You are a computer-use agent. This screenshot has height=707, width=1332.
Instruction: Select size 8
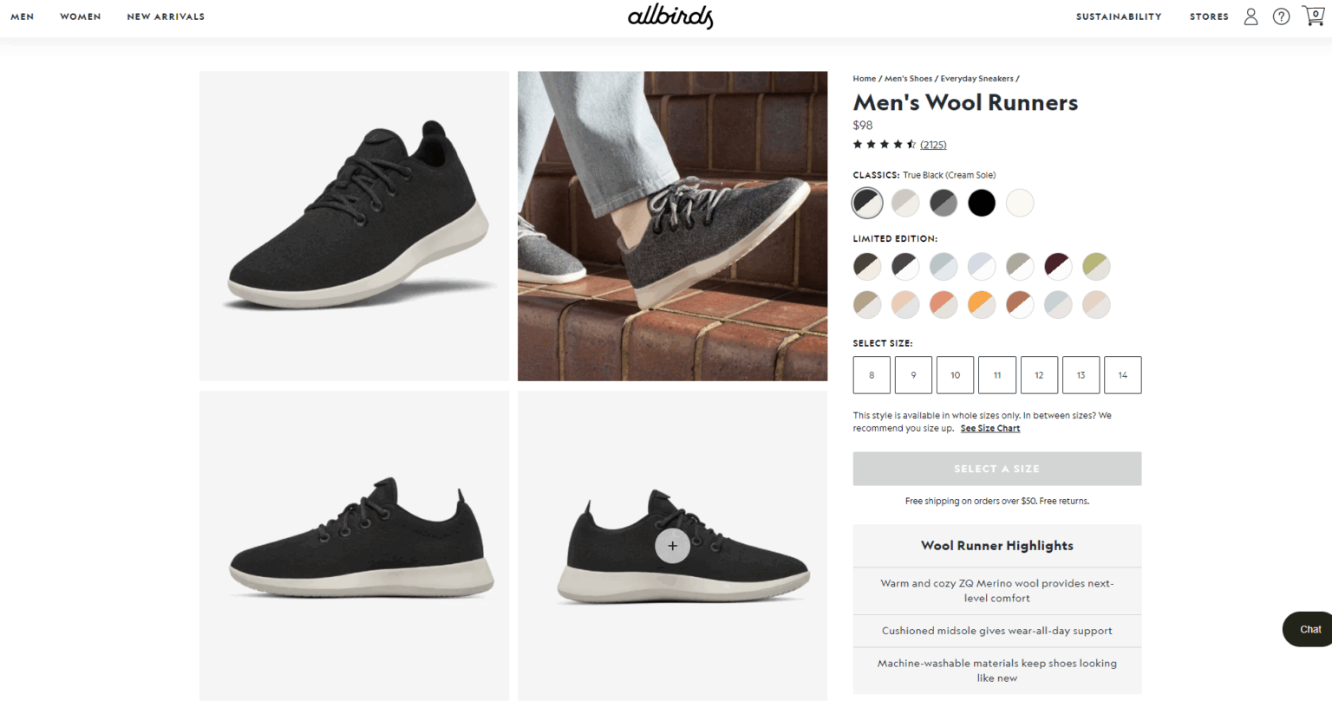pyautogui.click(x=871, y=374)
